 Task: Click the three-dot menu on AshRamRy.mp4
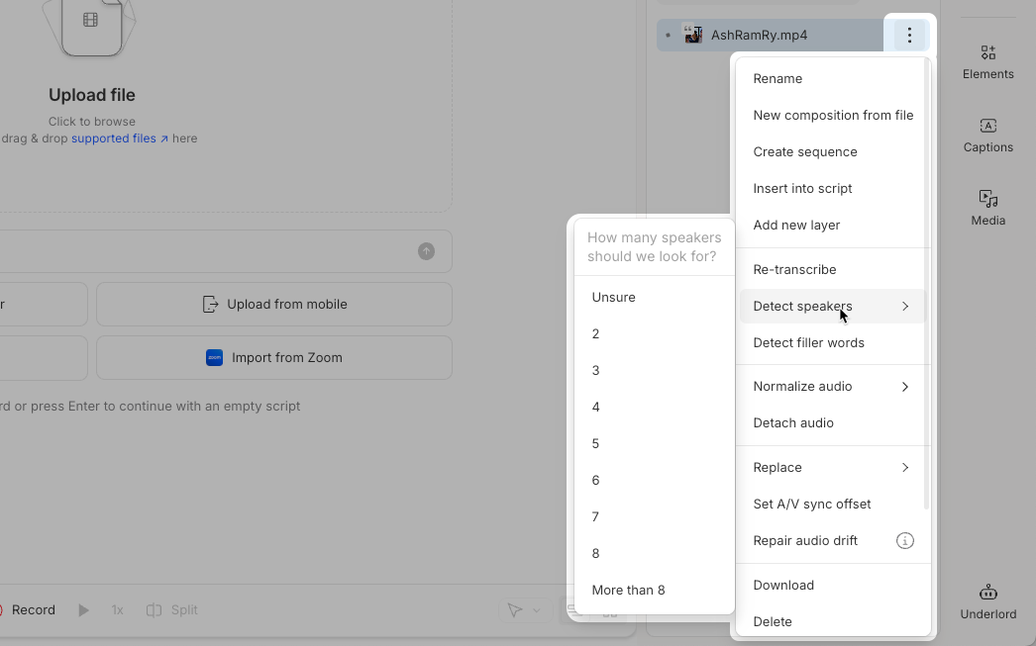(908, 35)
